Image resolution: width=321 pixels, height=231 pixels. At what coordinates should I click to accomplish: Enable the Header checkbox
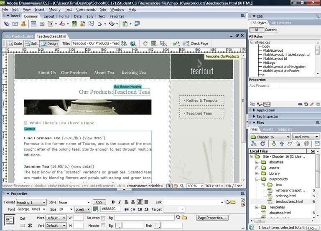103,225
